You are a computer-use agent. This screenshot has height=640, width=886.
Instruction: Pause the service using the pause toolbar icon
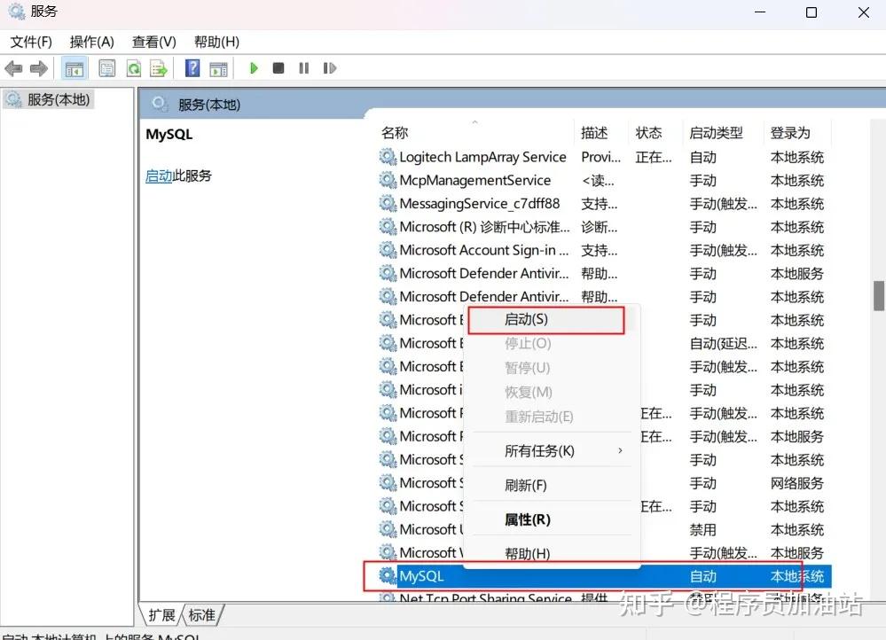tap(303, 68)
